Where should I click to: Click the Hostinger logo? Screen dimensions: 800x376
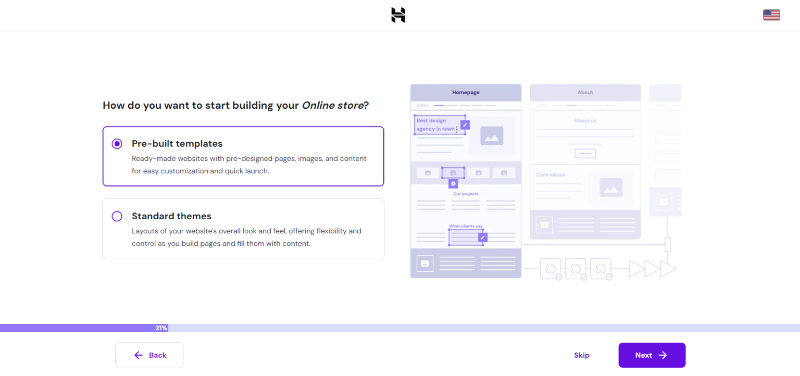397,15
